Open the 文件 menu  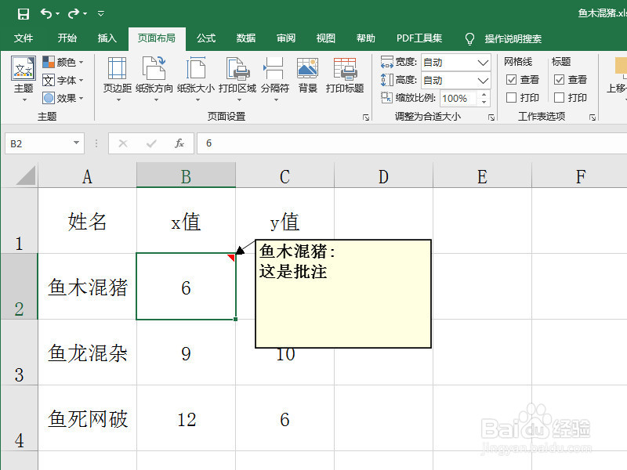(24, 38)
